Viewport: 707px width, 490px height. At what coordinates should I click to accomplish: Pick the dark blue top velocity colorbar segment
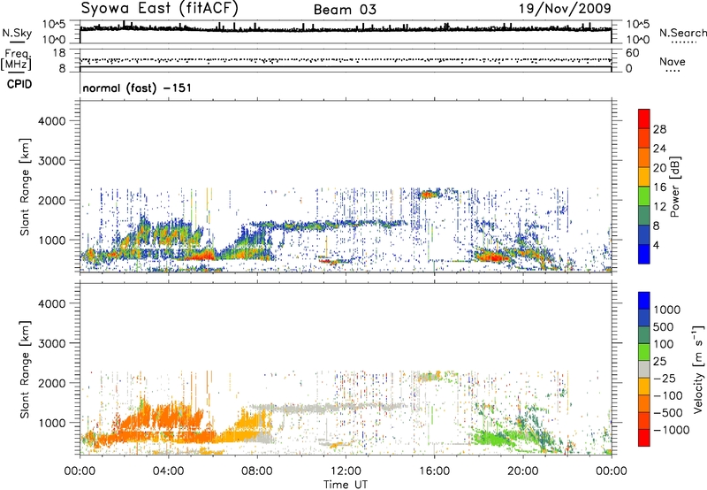click(x=644, y=301)
